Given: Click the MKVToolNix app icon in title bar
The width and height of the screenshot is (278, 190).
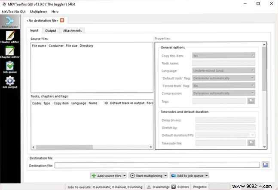Looking at the screenshot, I should 4,4.
